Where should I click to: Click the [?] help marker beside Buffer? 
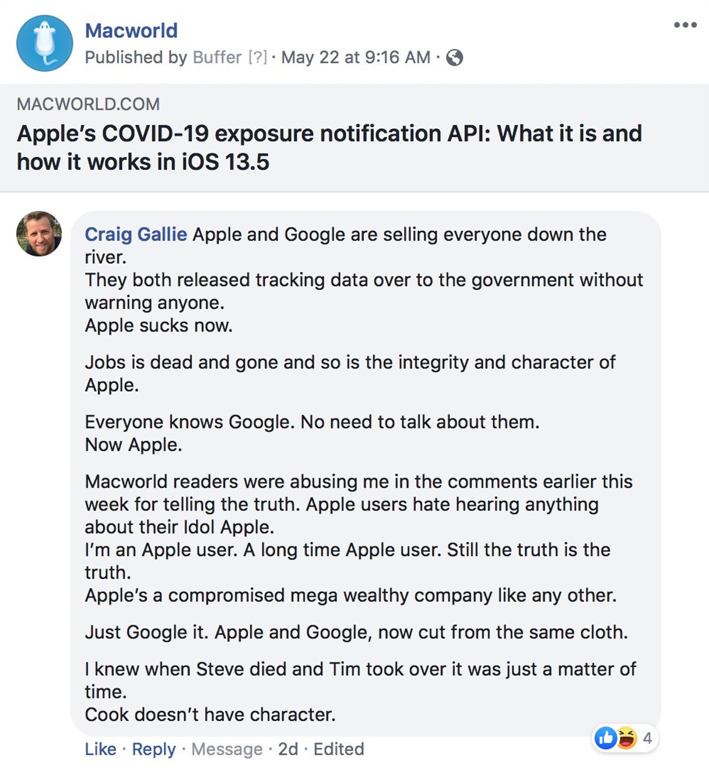tap(258, 57)
